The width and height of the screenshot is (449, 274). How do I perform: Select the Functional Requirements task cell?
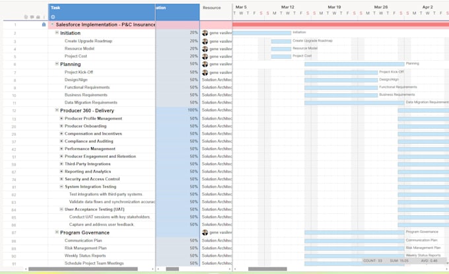pos(102,87)
